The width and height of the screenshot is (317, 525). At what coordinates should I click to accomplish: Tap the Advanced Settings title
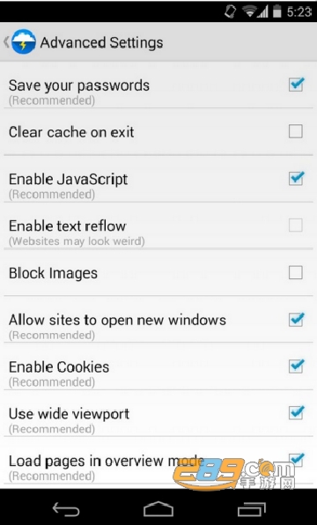pos(102,43)
